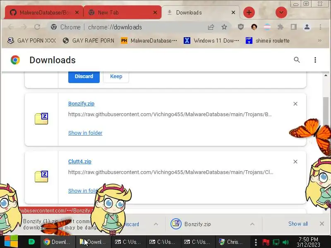Open the green chat app taskbar icon

[31, 242]
